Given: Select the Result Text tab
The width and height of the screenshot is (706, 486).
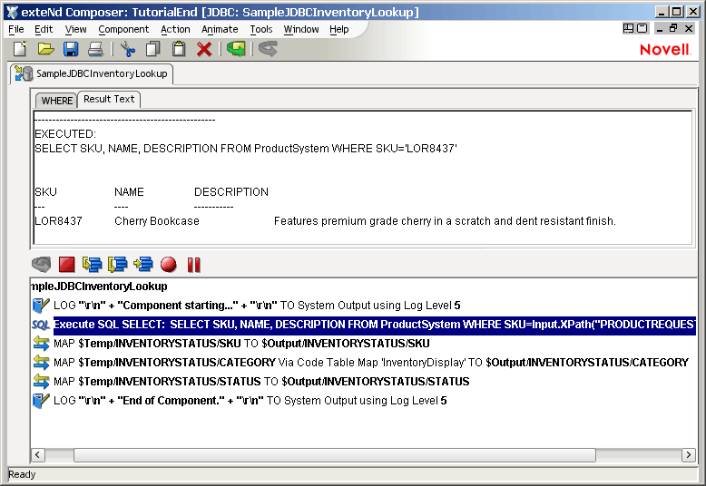Looking at the screenshot, I should pos(109,99).
